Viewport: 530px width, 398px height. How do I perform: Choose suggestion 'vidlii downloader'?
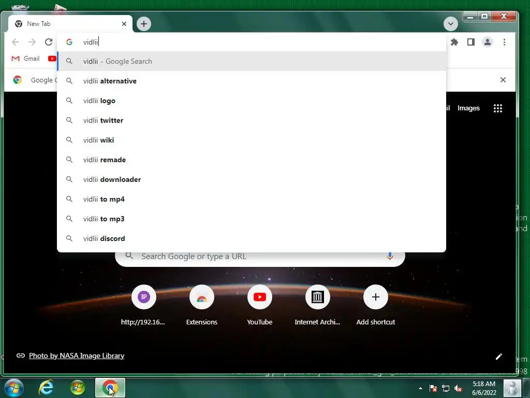pos(252,179)
